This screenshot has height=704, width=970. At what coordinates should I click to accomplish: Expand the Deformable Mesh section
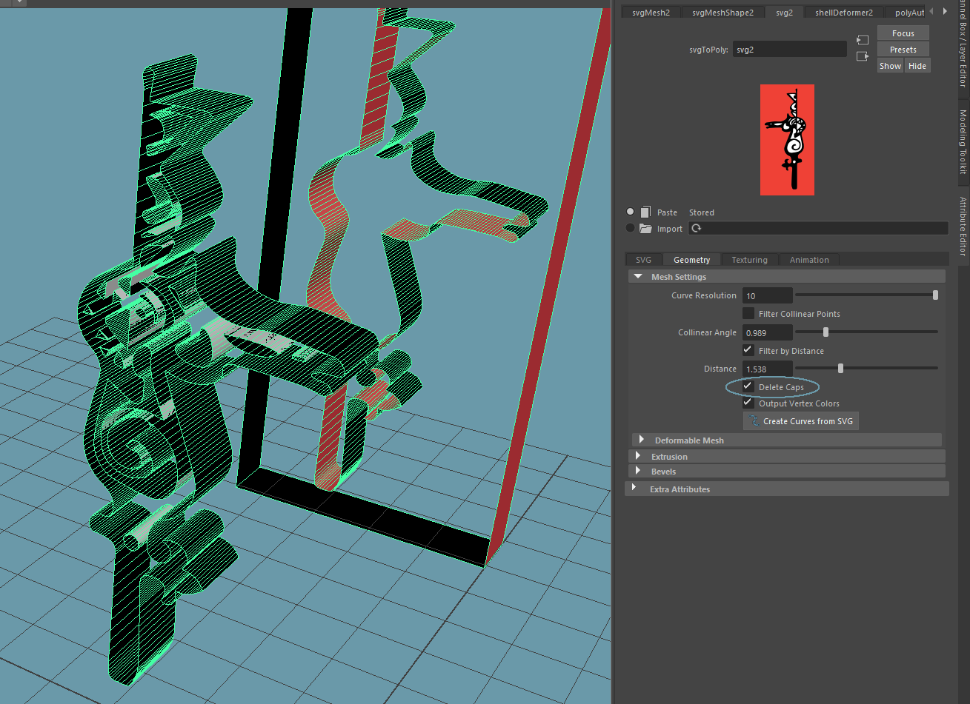[642, 440]
